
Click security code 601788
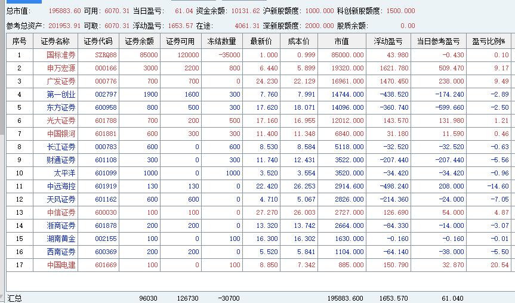click(x=106, y=121)
